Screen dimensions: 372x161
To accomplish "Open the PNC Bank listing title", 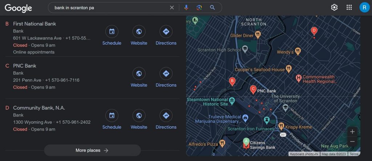I will point(25,66).
